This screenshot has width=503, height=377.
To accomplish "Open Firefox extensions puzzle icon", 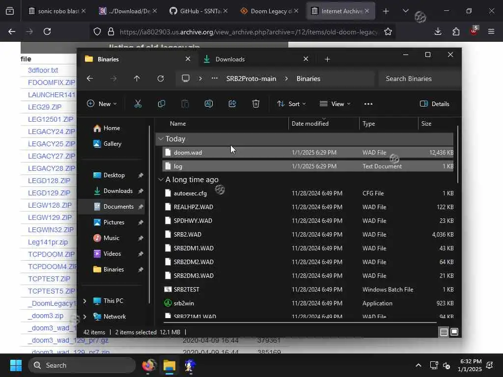I will click(x=456, y=31).
